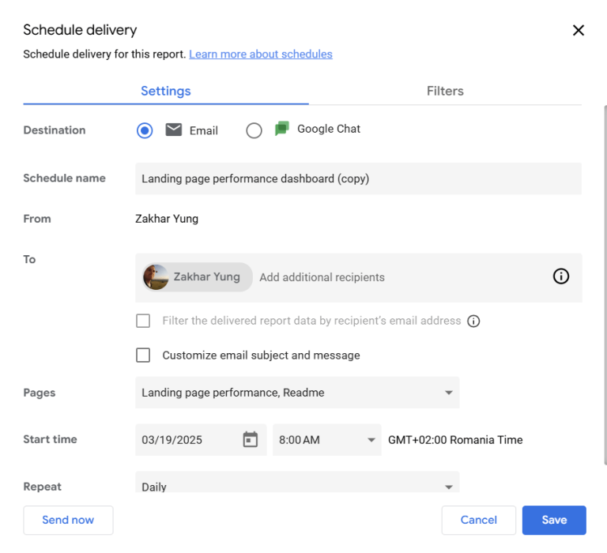Click the info icon in recipients field
Image resolution: width=607 pixels, height=553 pixels.
tap(561, 276)
